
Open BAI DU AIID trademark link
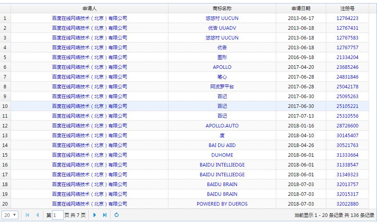222,145
